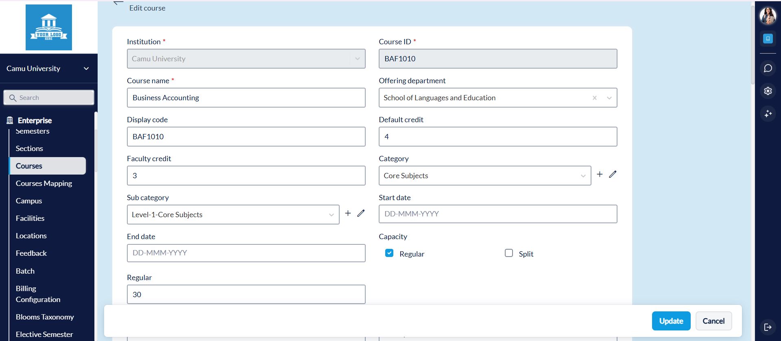The image size is (781, 341).
Task: Add a new category with plus icon
Action: click(600, 174)
